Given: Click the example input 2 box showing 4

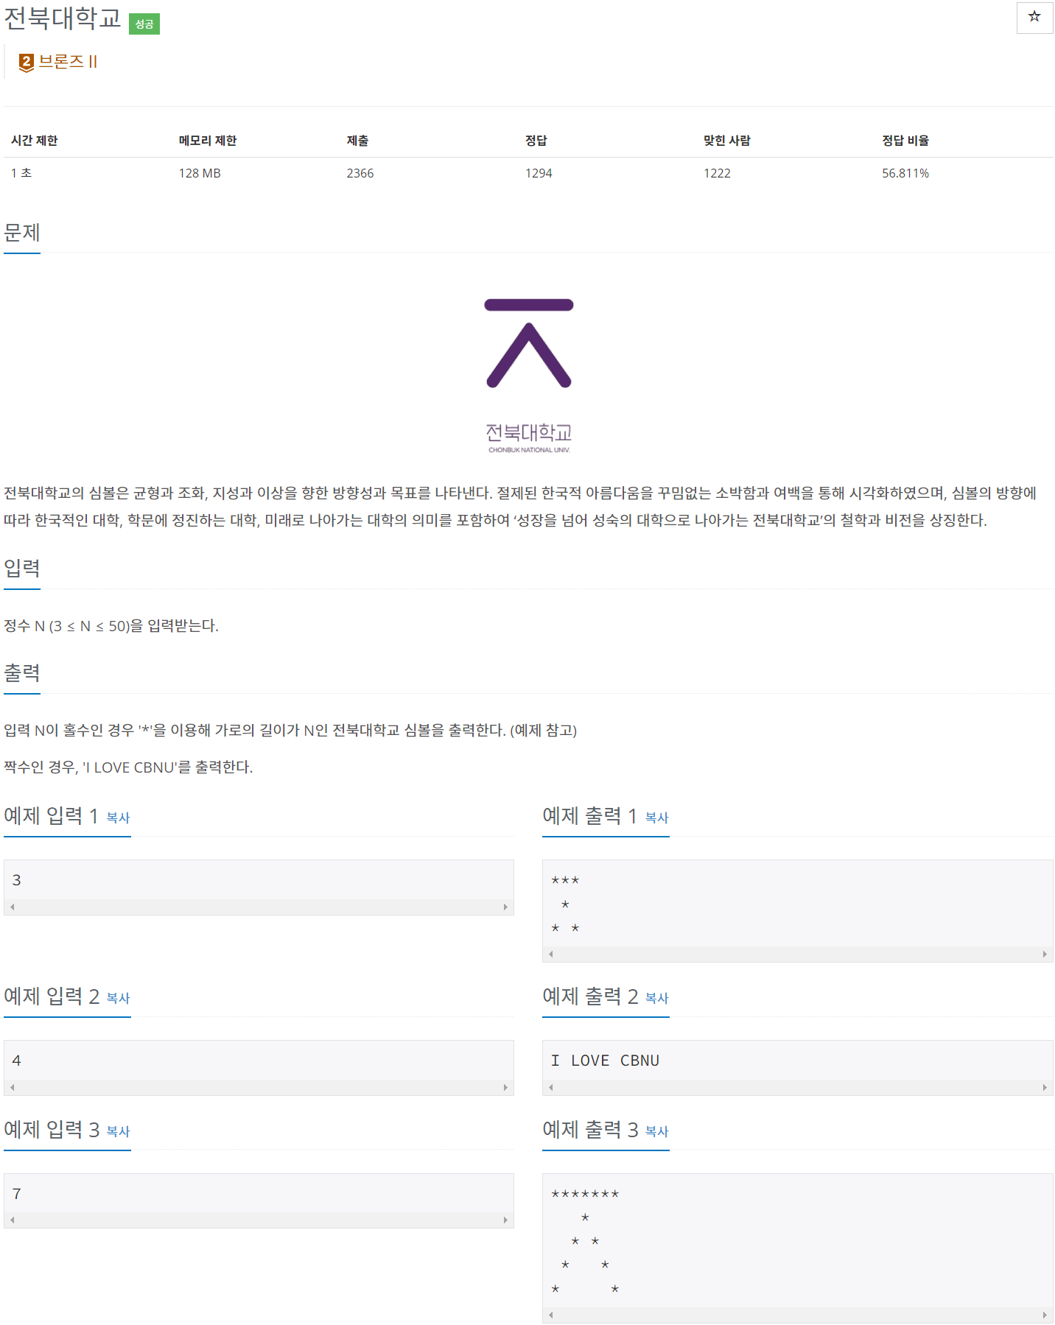Looking at the screenshot, I should (259, 1061).
